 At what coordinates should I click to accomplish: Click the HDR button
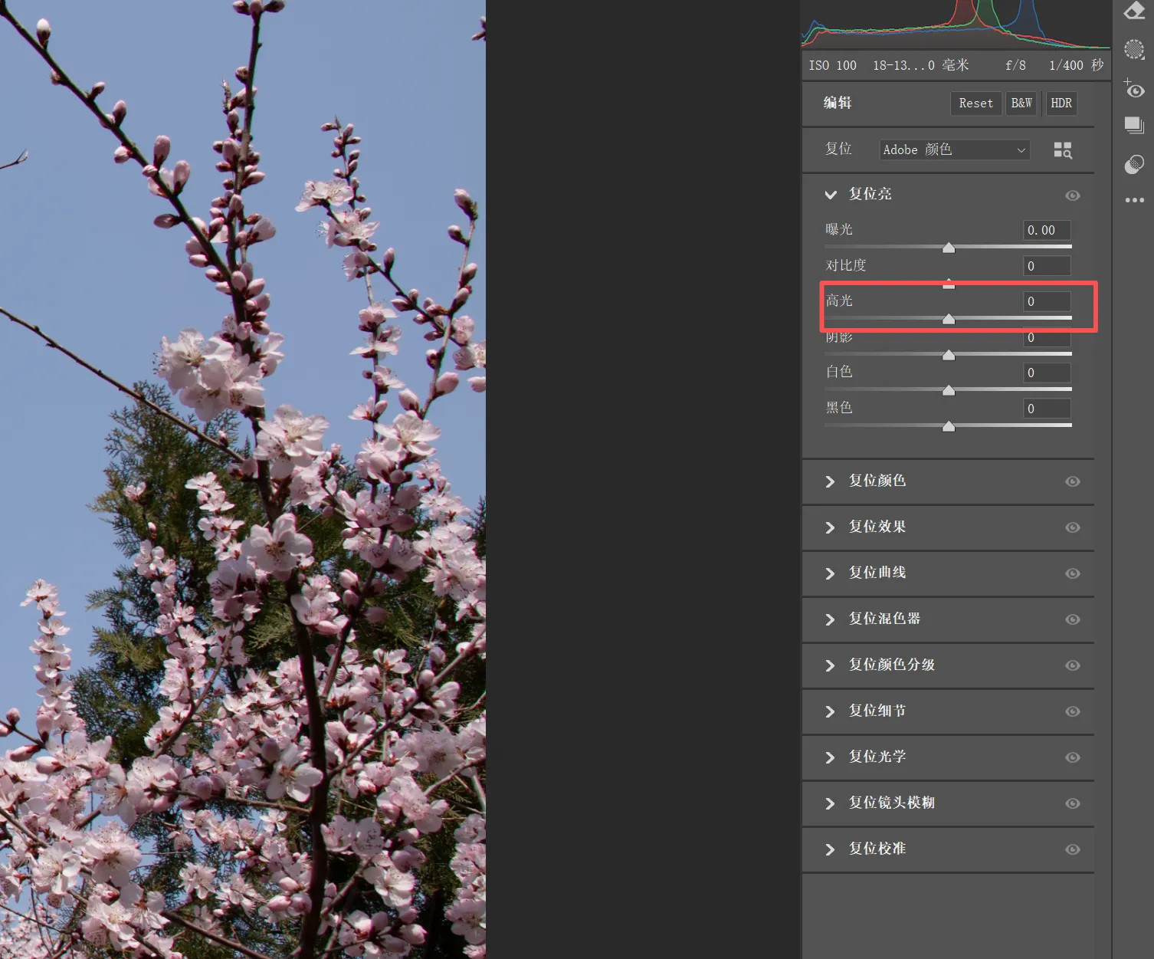1061,103
